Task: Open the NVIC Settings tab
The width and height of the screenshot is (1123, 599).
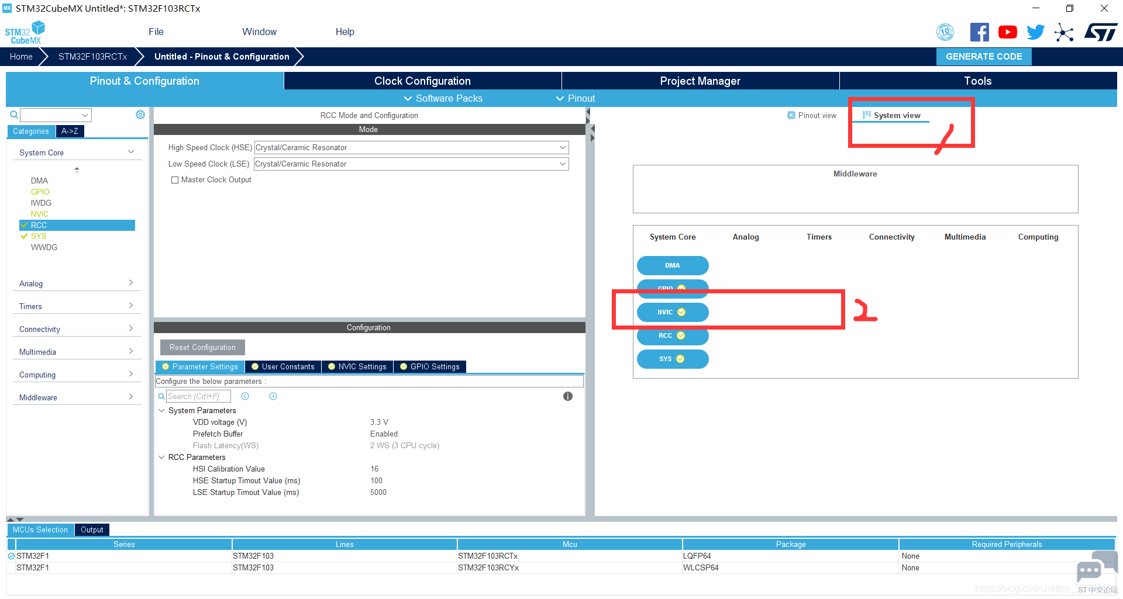Action: (357, 366)
